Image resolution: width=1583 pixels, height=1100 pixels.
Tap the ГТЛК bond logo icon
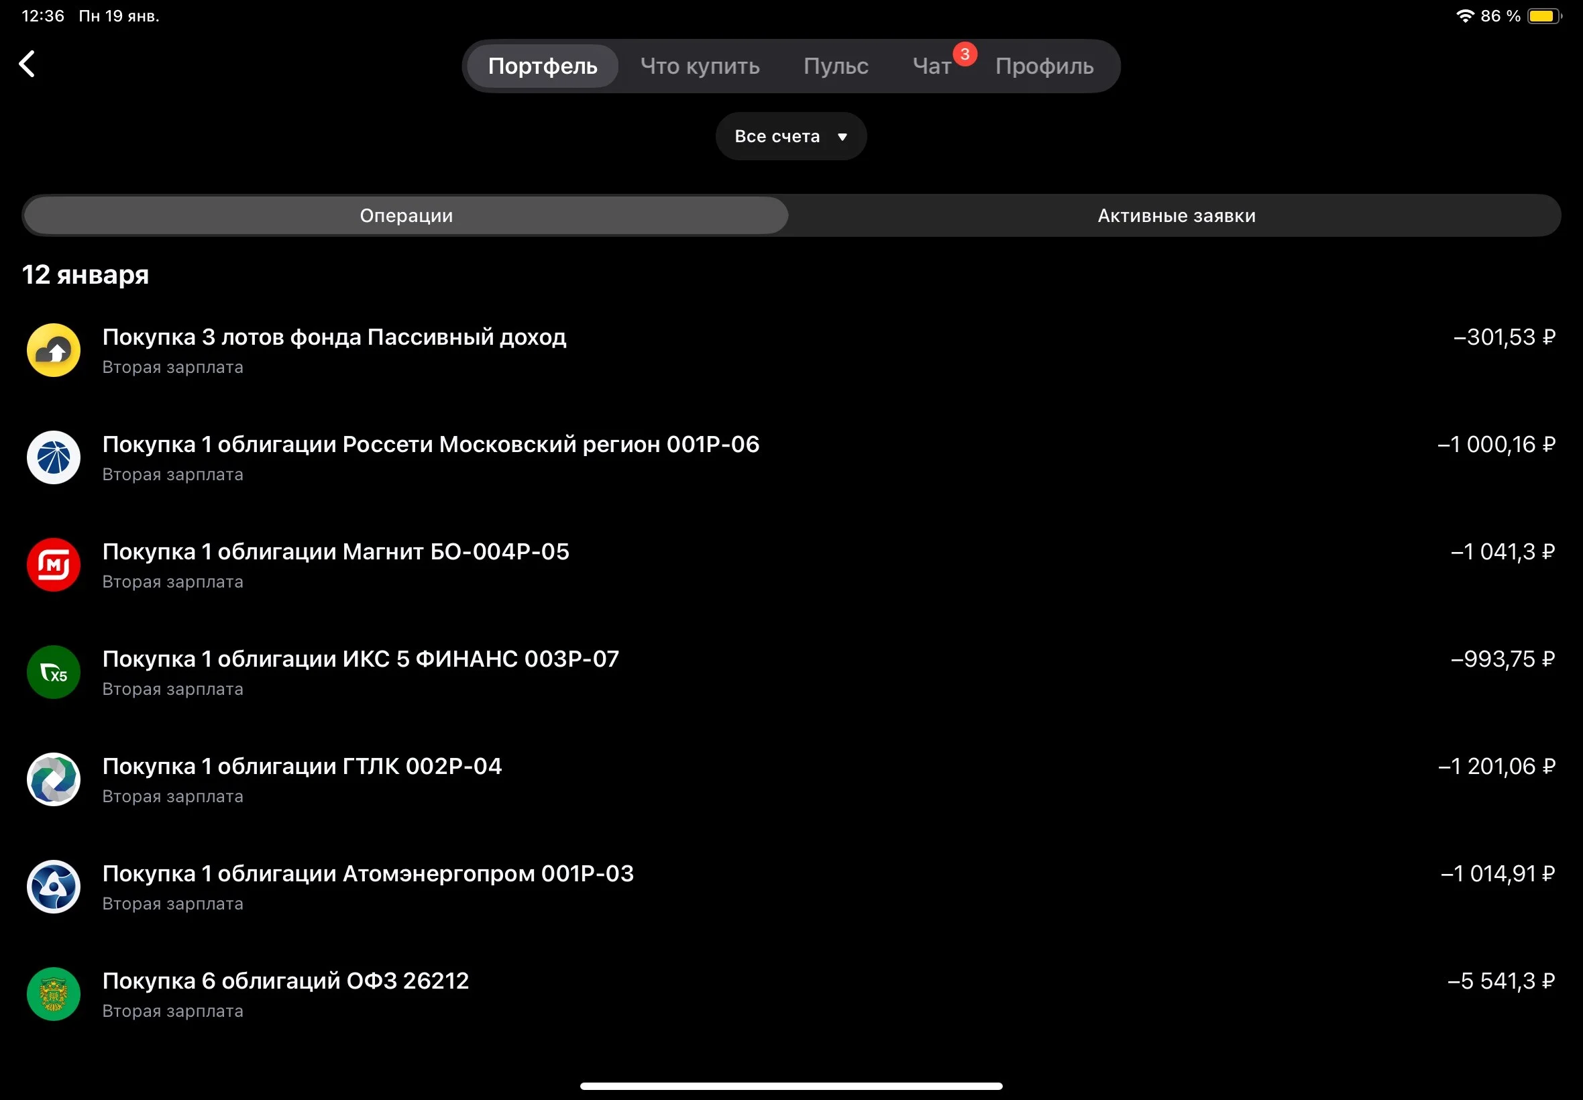click(54, 779)
